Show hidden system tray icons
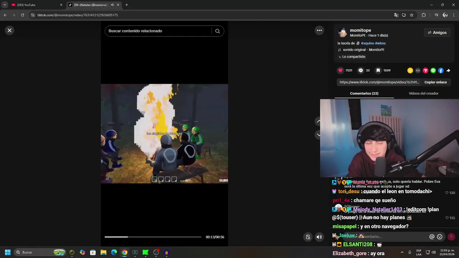This screenshot has height=258, width=459. pyautogui.click(x=402, y=252)
